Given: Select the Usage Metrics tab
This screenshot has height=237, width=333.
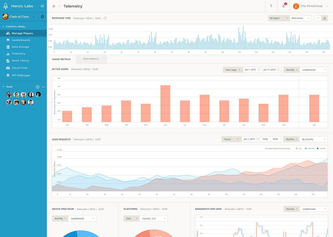Looking at the screenshot, I should [61, 59].
